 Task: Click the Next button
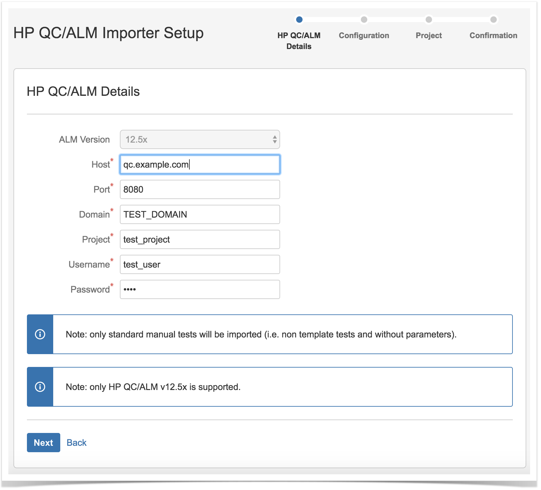coord(44,443)
